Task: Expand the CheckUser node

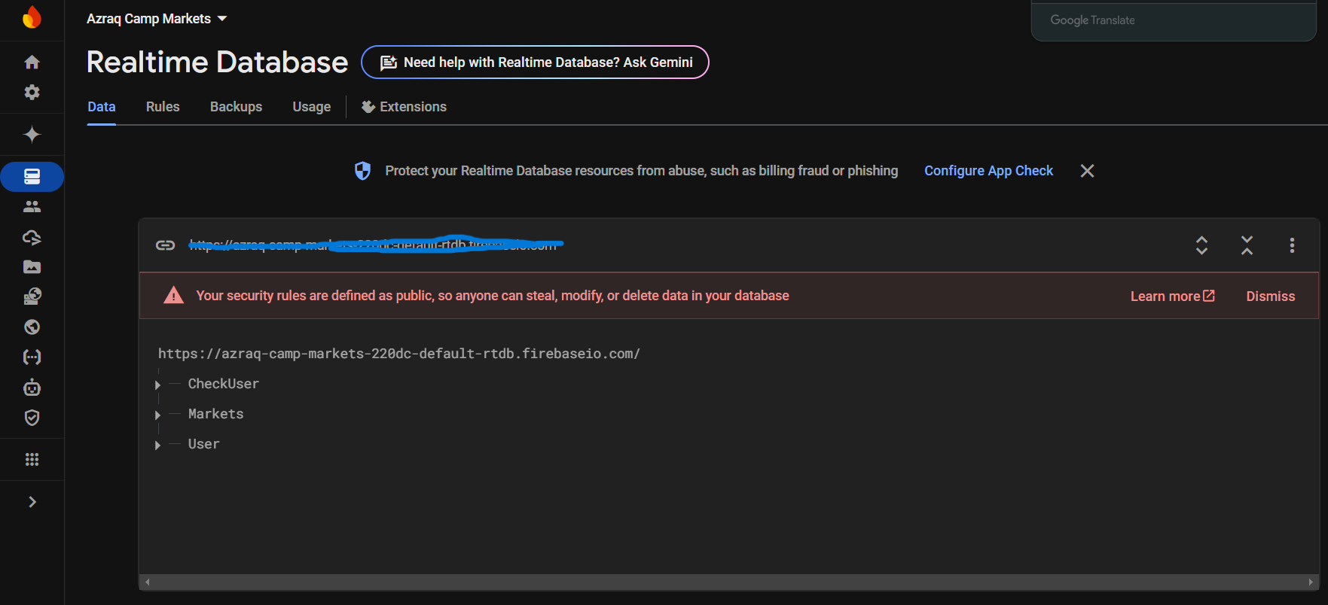Action: (157, 385)
